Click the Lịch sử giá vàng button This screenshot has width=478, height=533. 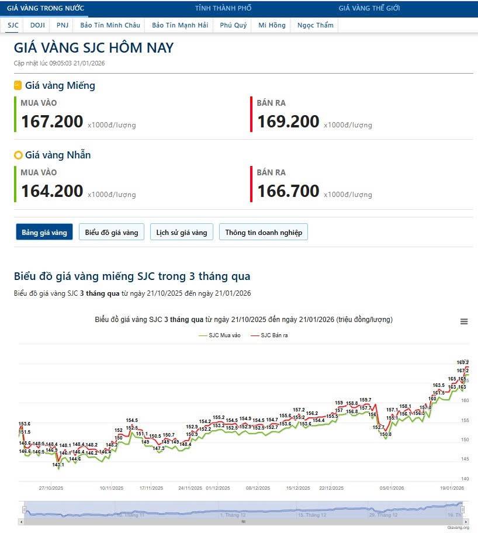point(182,233)
